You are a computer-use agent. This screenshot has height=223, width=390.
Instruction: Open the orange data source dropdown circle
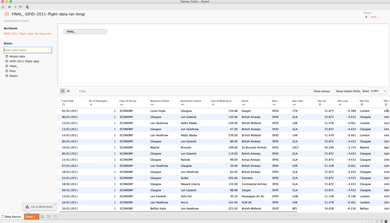[x=7, y=14]
